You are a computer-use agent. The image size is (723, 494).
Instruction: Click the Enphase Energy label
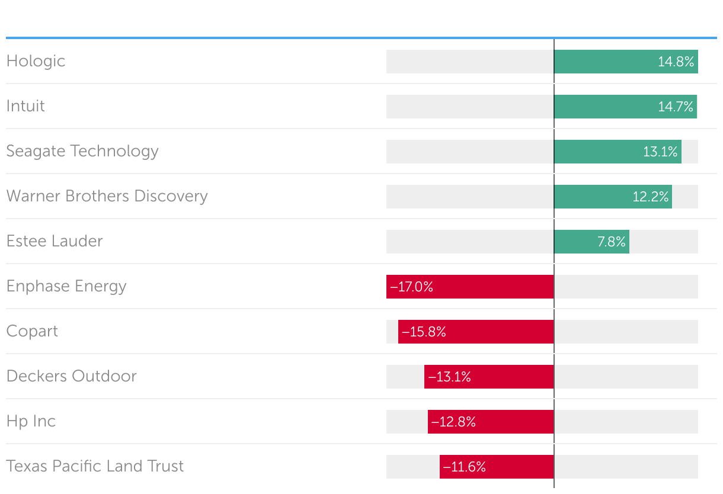coord(66,286)
